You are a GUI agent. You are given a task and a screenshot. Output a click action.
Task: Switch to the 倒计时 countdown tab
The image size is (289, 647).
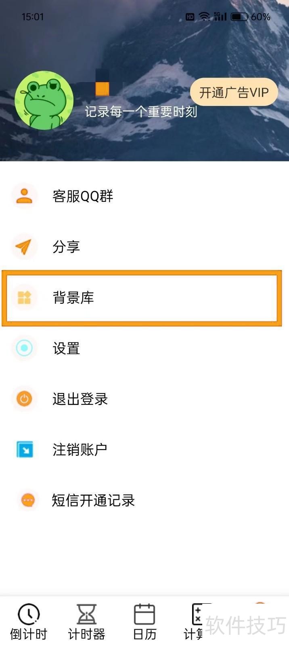point(28,622)
